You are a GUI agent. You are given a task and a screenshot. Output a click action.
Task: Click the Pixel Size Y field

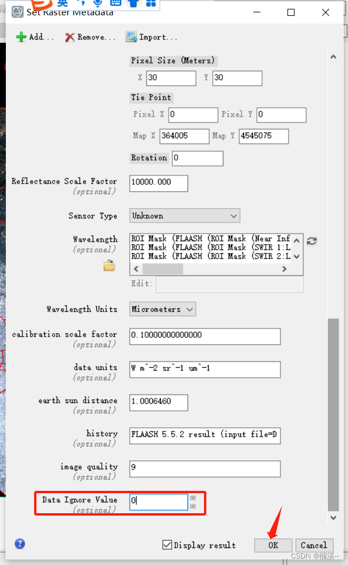pos(237,78)
